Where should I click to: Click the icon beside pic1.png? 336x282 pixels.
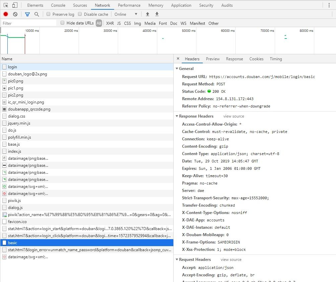coord(4,88)
